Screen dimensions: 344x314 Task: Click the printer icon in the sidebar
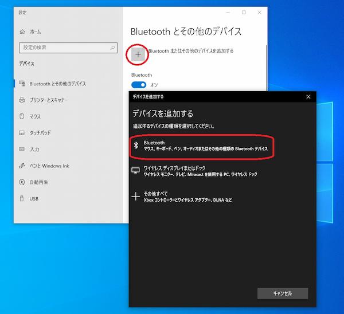point(22,100)
